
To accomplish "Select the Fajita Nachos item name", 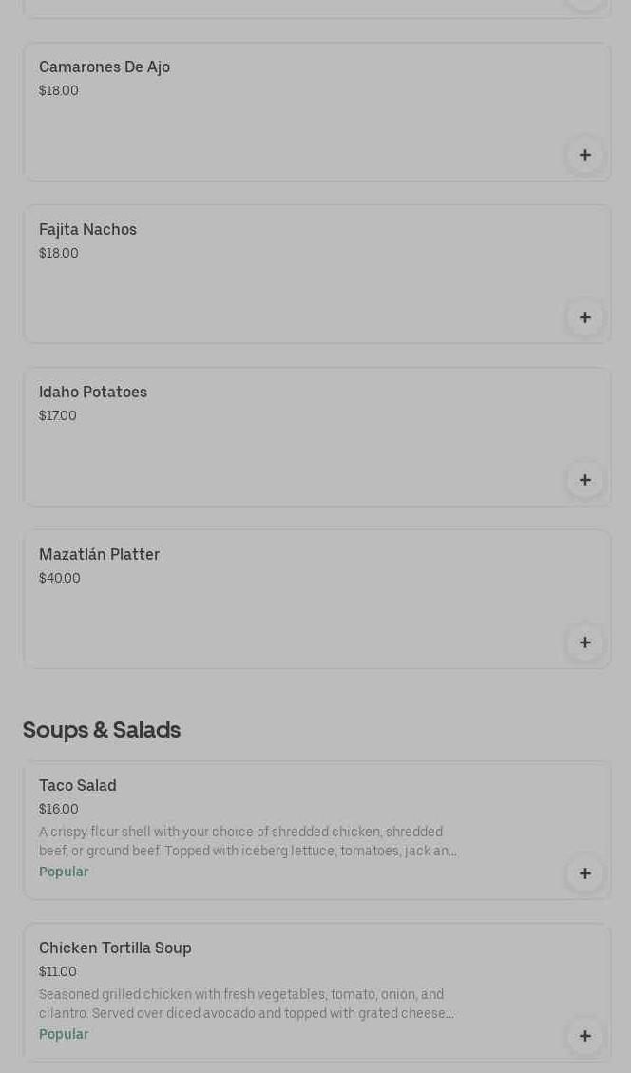I will pyautogui.click(x=87, y=230).
